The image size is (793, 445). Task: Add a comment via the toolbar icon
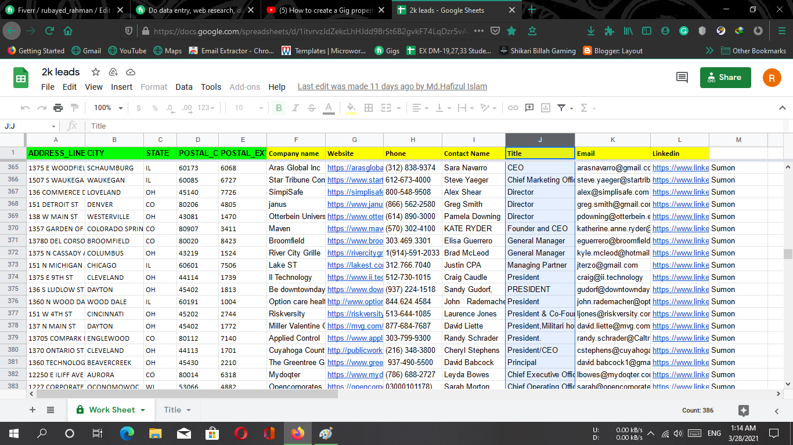point(529,108)
